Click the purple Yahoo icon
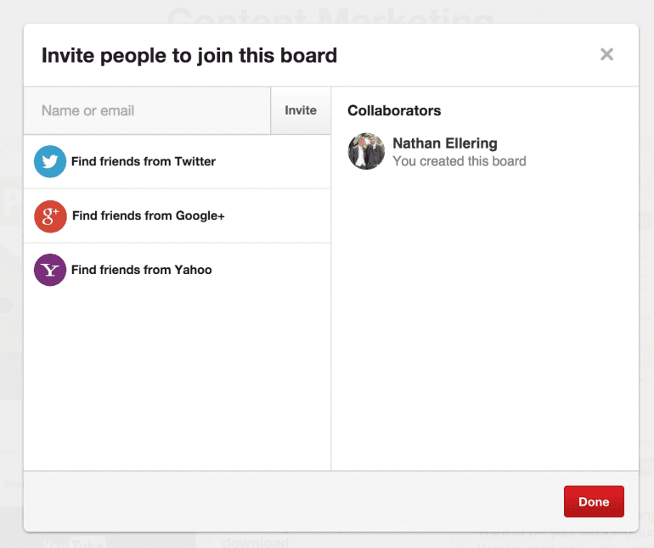The image size is (654, 548). point(50,270)
